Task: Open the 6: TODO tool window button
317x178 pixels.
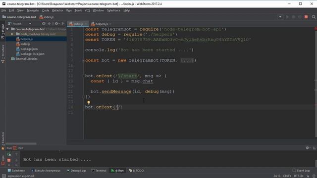Action: coord(136,171)
